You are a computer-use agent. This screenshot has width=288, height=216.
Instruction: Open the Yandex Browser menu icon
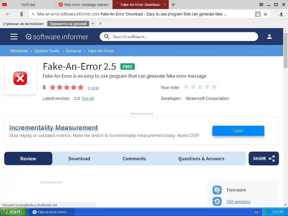261,4
